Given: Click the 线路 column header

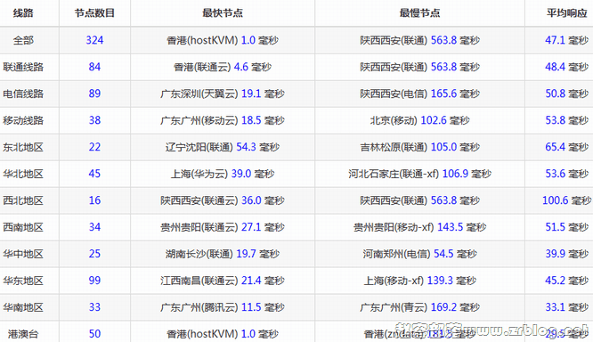Looking at the screenshot, I should pyautogui.click(x=23, y=12).
